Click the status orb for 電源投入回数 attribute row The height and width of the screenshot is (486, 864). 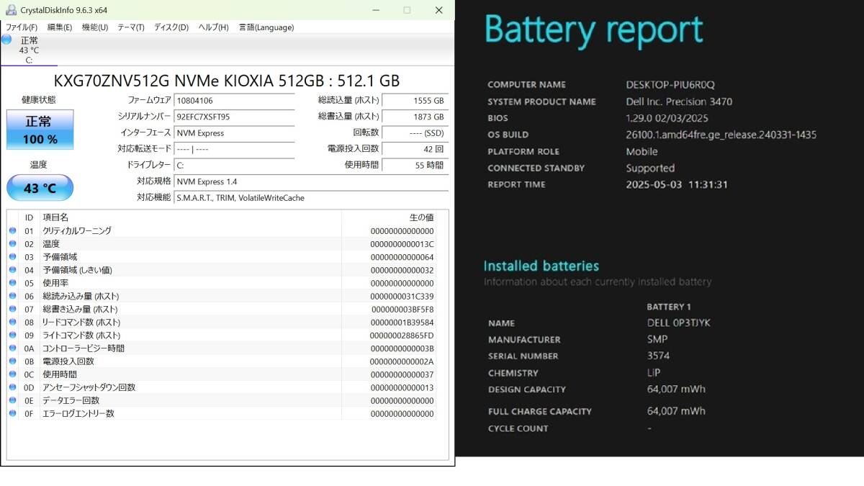12,361
